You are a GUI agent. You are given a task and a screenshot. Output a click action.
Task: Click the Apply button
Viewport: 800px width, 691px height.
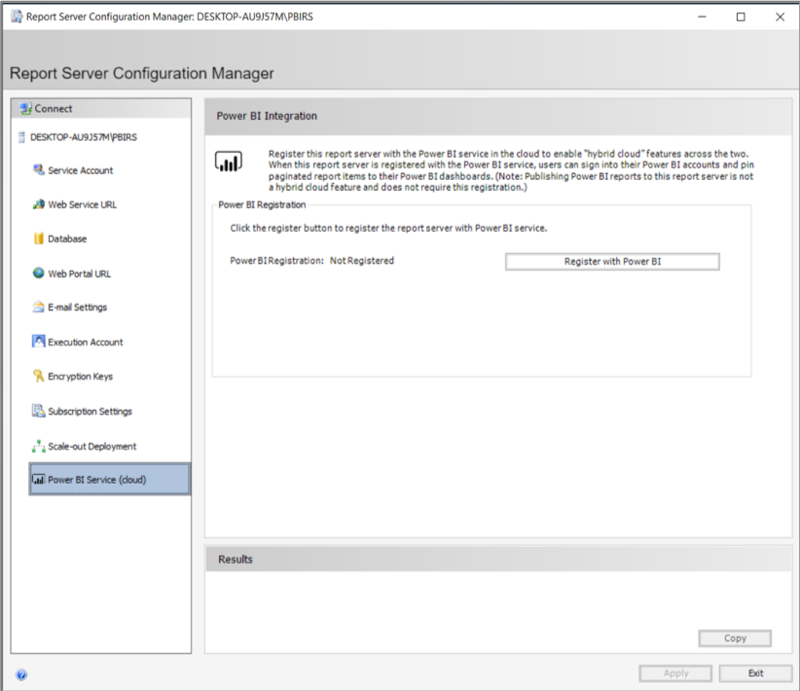pyautogui.click(x=675, y=673)
